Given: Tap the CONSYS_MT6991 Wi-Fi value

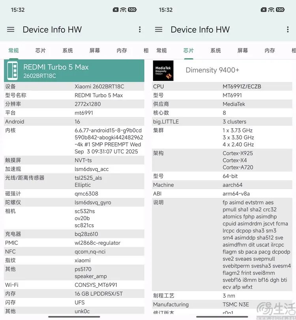Looking at the screenshot, I should click(96, 285).
